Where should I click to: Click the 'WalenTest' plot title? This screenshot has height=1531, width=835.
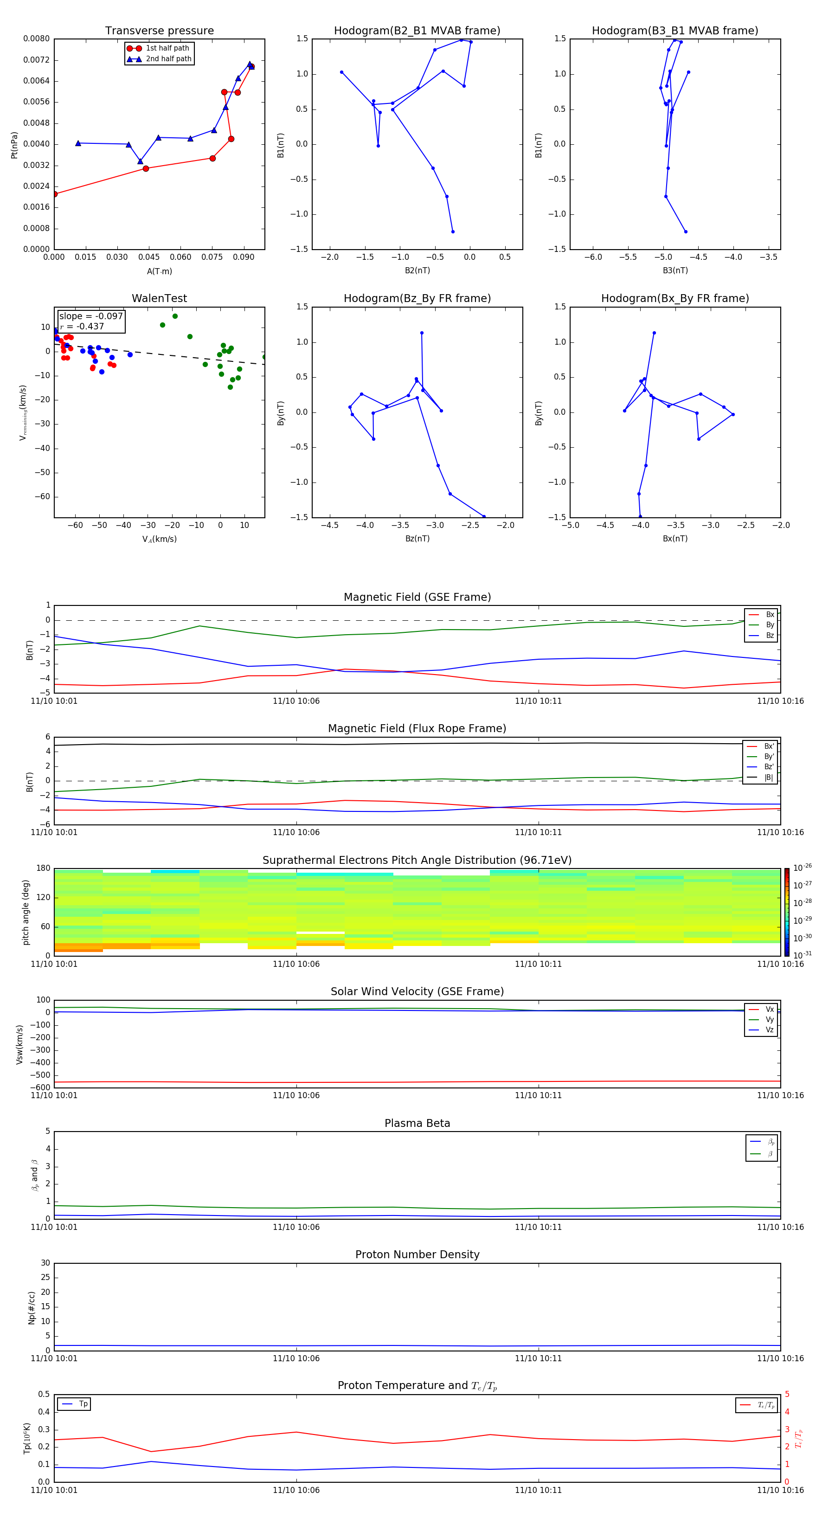click(159, 298)
